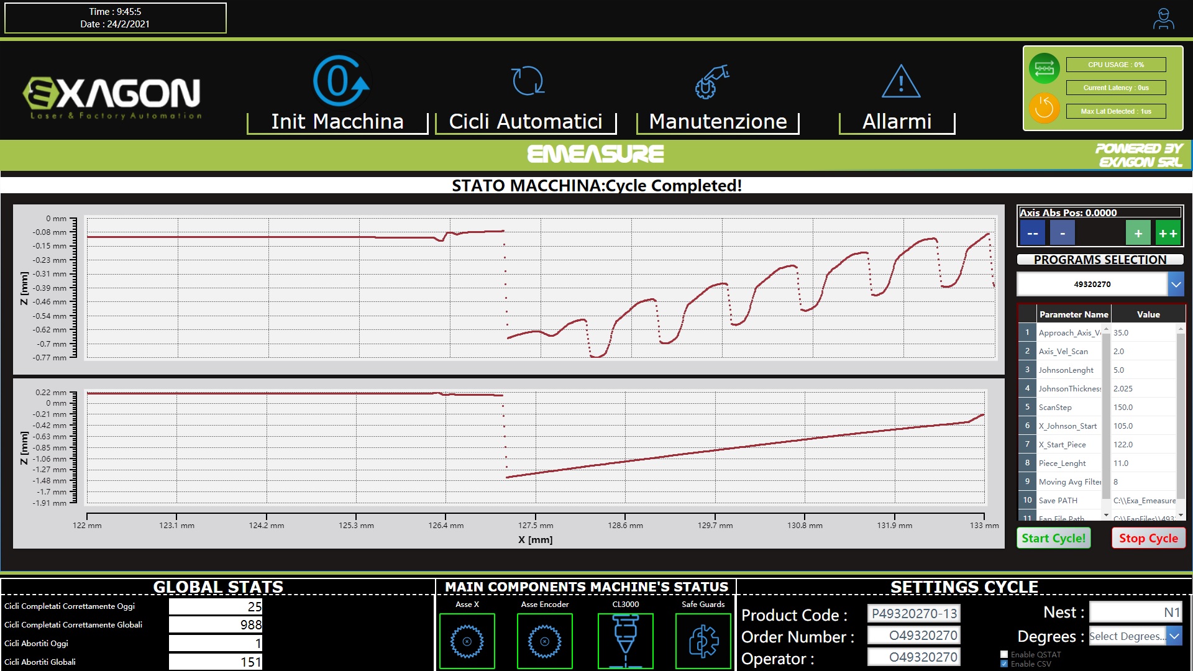
Task: Jog axis fast negative with -- button
Action: tap(1033, 234)
